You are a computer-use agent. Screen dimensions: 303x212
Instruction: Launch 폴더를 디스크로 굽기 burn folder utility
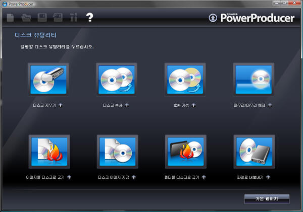coord(186,152)
